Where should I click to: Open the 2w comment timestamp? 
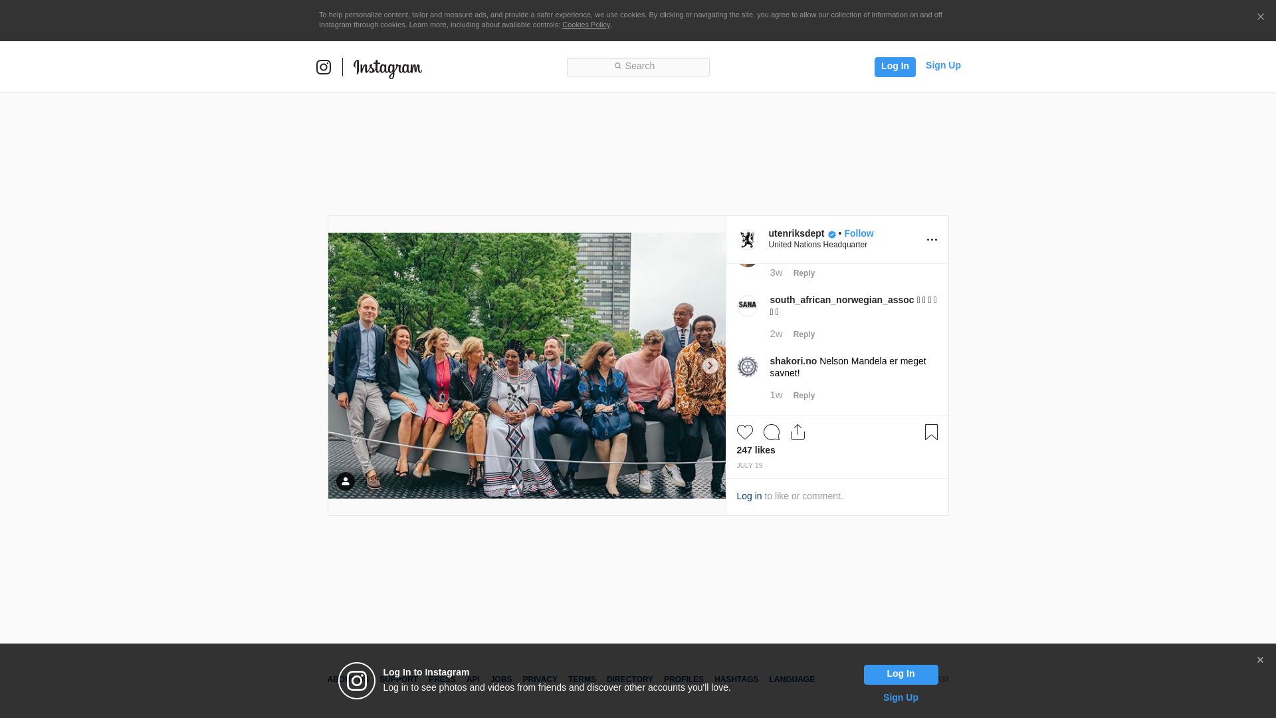(776, 334)
